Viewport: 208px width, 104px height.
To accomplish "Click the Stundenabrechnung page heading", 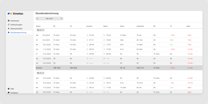I will point(47,13).
